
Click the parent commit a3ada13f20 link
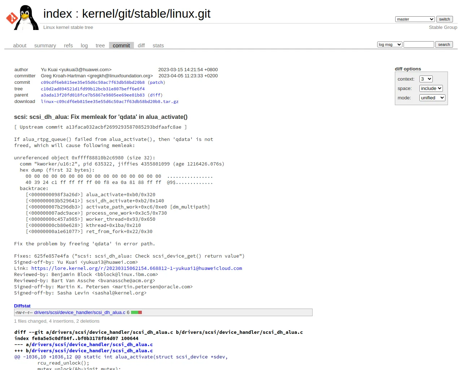(93, 95)
